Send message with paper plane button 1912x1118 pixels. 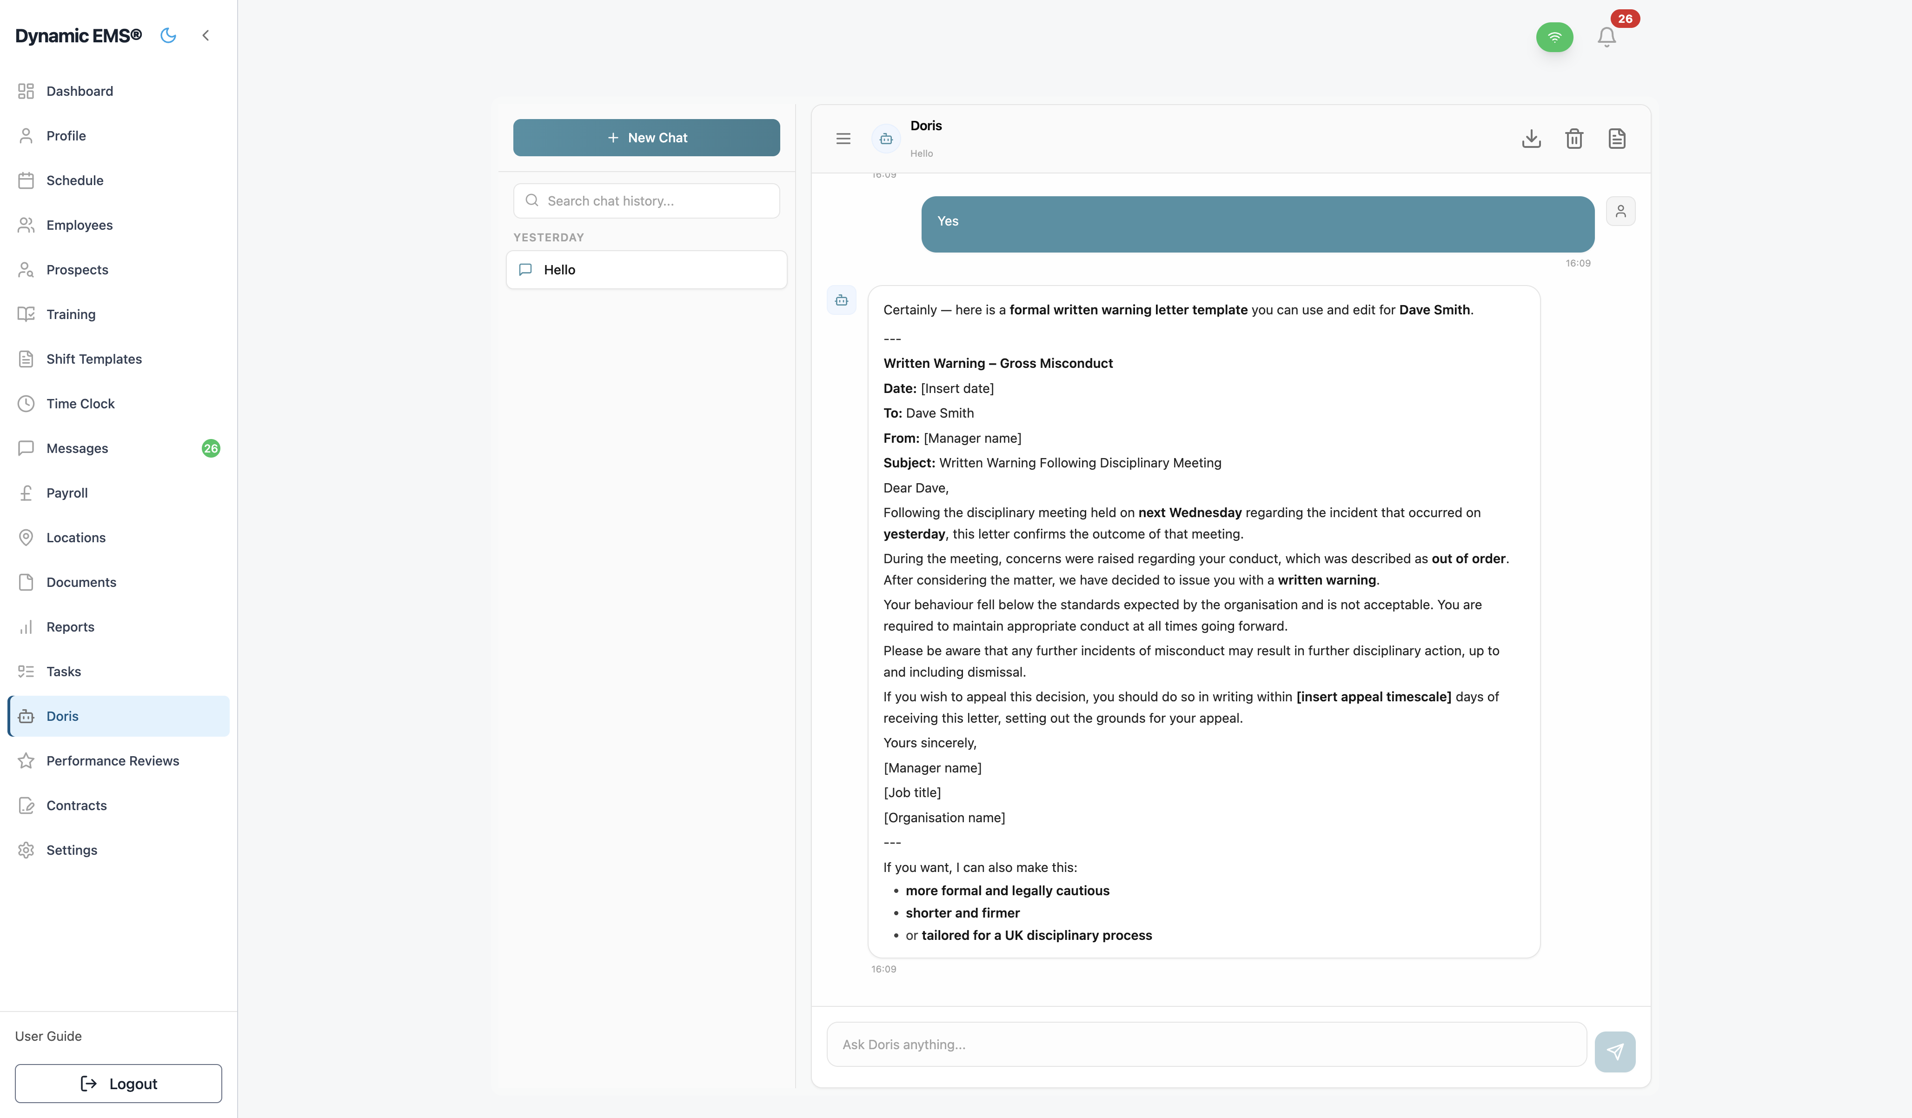pos(1614,1052)
